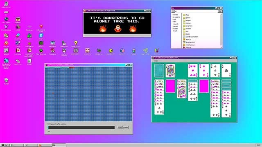Viewport: 262px width, 147px height.
Task: Open apps.js file in explorer
Action: click(187, 40)
